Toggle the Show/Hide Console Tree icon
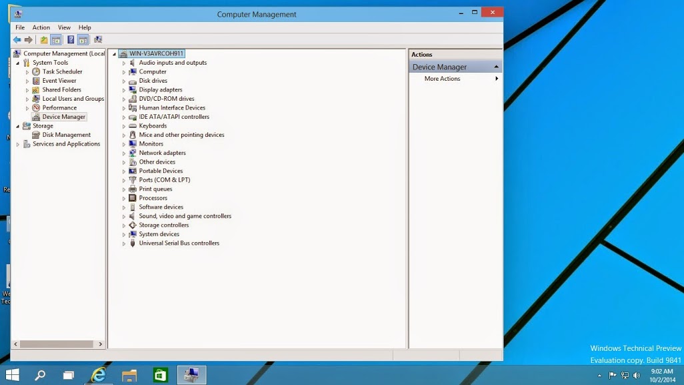Viewport: 684px width, 385px height. [x=56, y=40]
